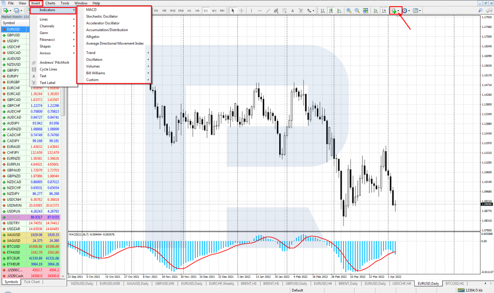
Task: Switch chart to Line Chart view
Action: click(x=339, y=11)
